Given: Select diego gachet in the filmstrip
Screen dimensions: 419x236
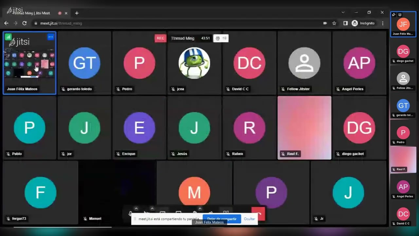Looking at the screenshot, I should pos(403,51).
